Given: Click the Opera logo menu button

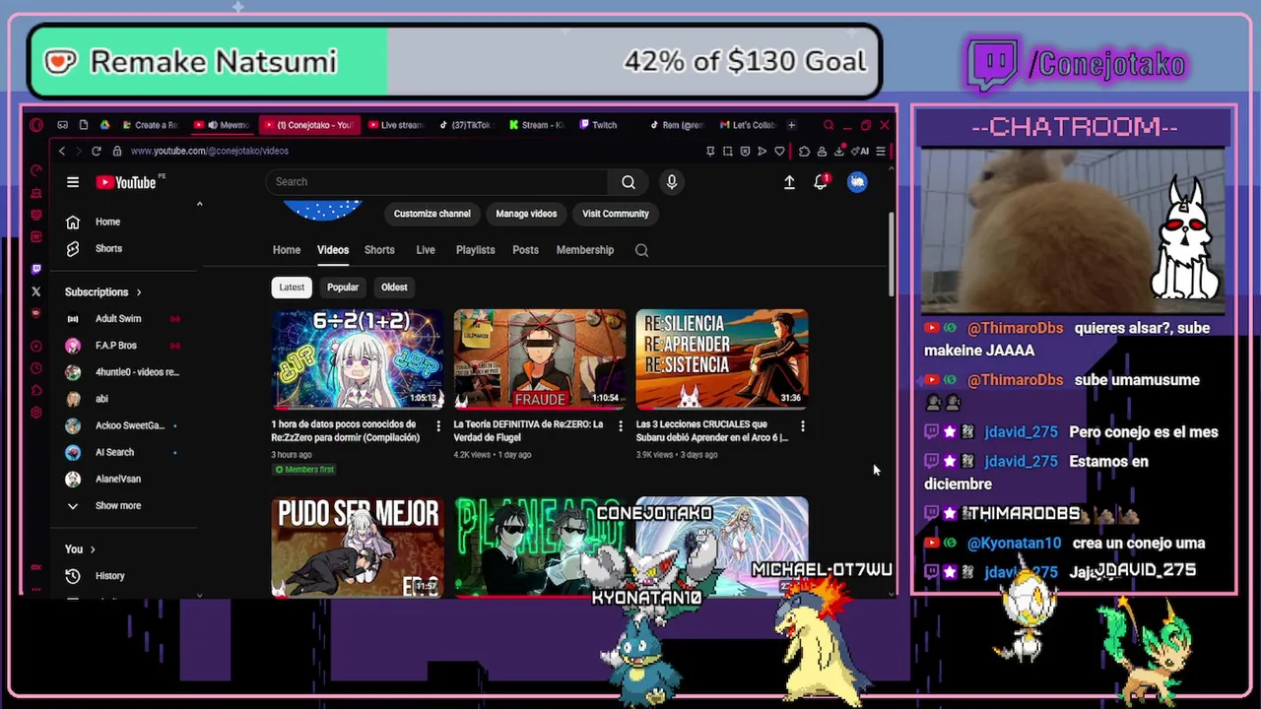Looking at the screenshot, I should coord(36,125).
